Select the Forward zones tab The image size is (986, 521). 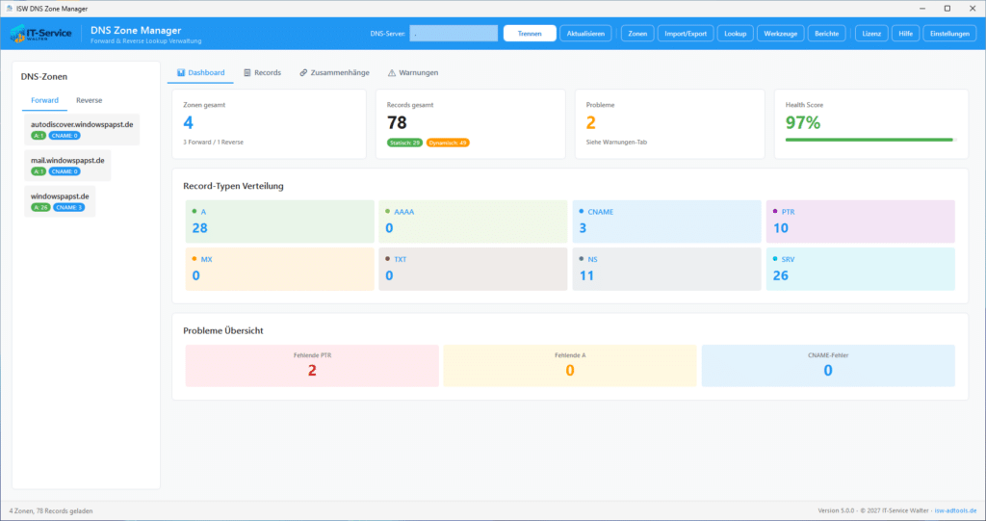tap(44, 101)
